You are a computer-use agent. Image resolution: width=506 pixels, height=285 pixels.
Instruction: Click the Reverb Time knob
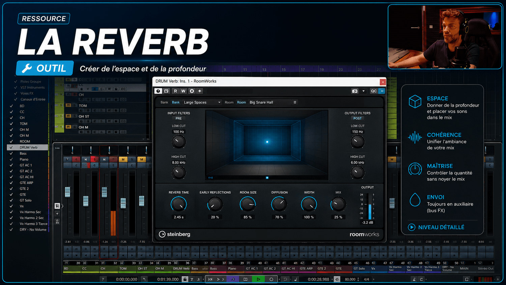pos(178,204)
